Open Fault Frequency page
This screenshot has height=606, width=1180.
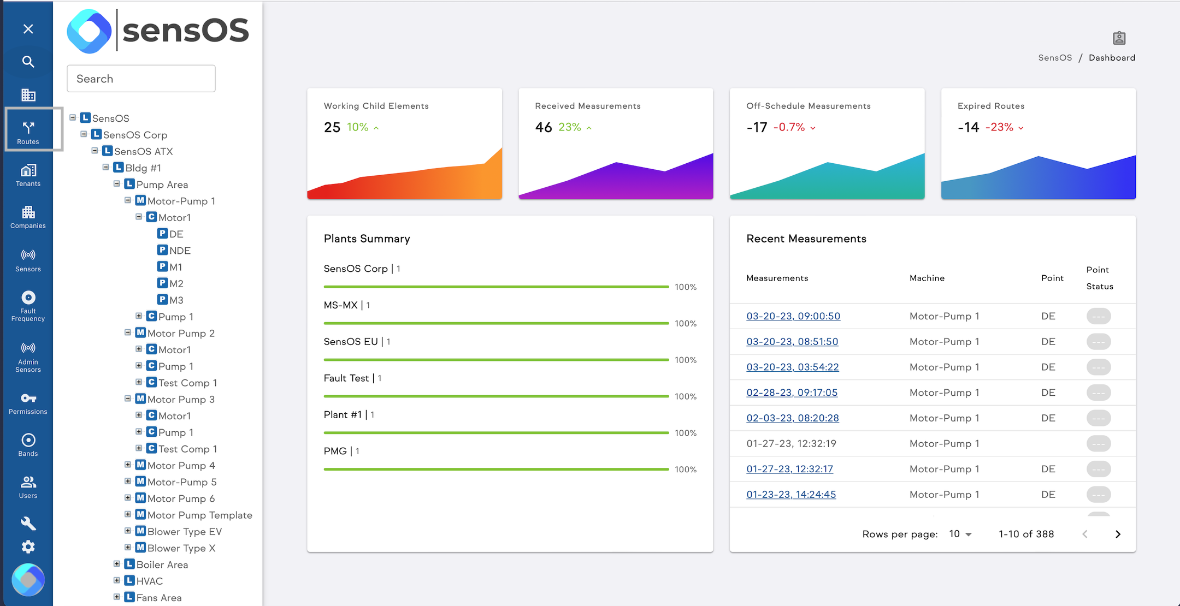pyautogui.click(x=28, y=306)
